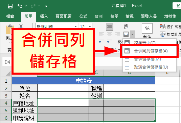Click the selection fill handle square
The height and width of the screenshot is (123, 181).
[155, 121]
